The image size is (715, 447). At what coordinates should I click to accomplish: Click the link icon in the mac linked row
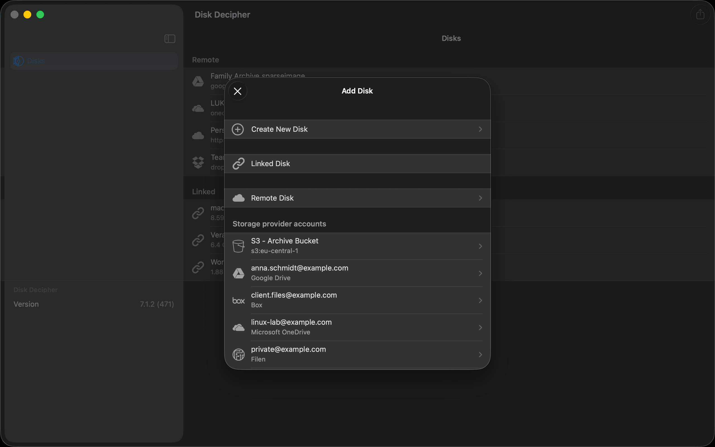tap(198, 213)
